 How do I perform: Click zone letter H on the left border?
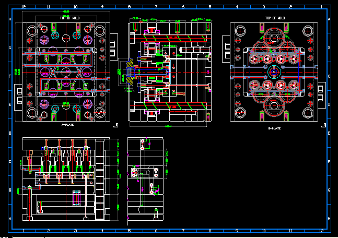point(10,19)
